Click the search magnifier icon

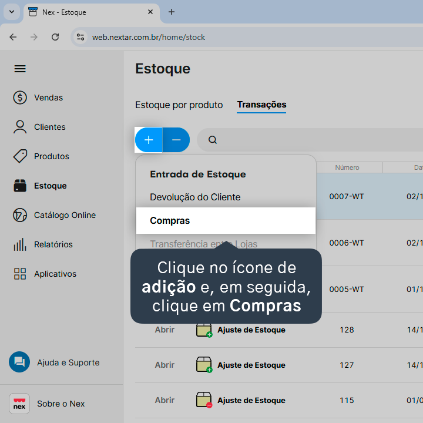213,140
